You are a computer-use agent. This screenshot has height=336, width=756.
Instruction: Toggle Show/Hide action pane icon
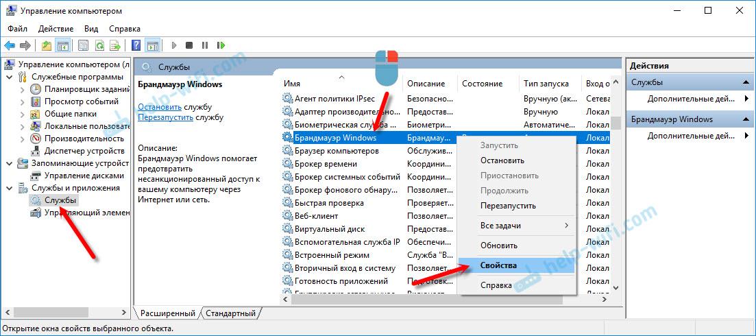[x=152, y=45]
